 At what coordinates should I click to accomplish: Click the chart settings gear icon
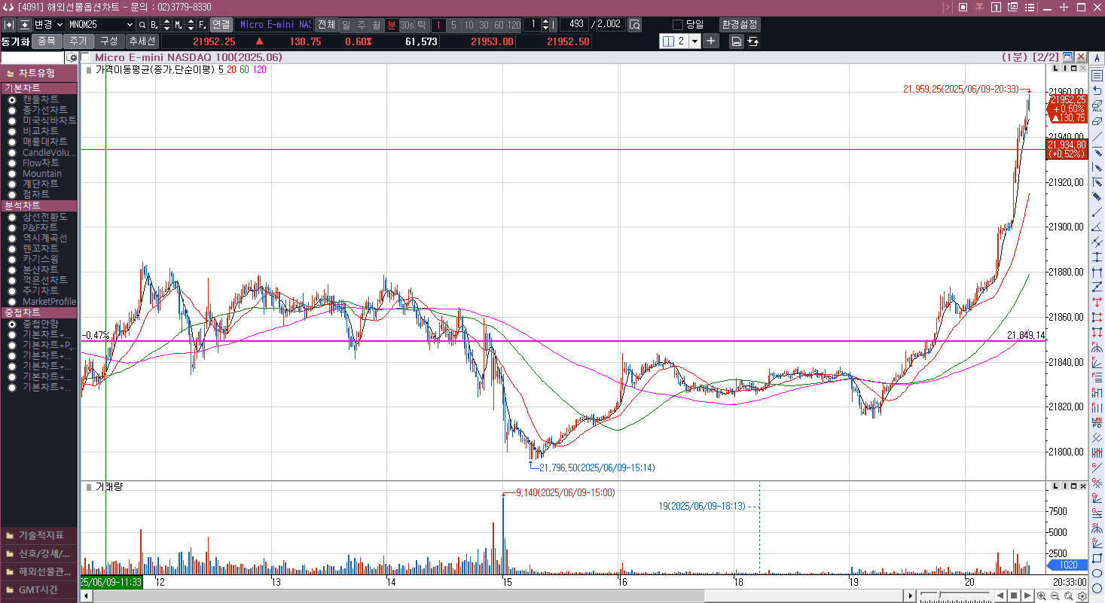[x=1082, y=595]
